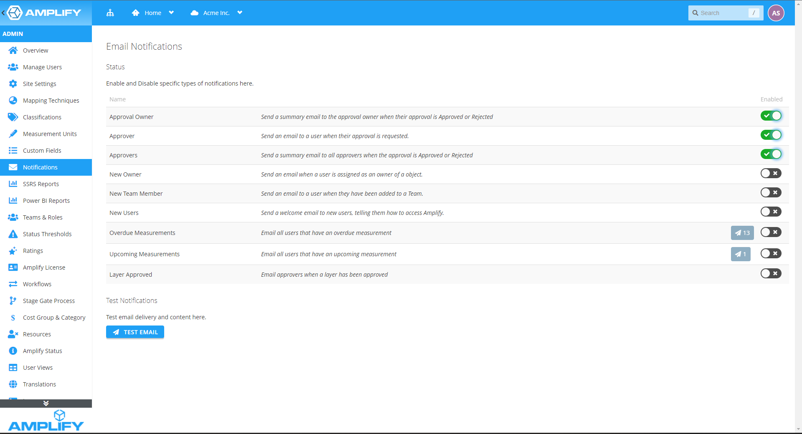802x434 pixels.
Task: Turn on the New Users welcome email
Action: click(771, 212)
